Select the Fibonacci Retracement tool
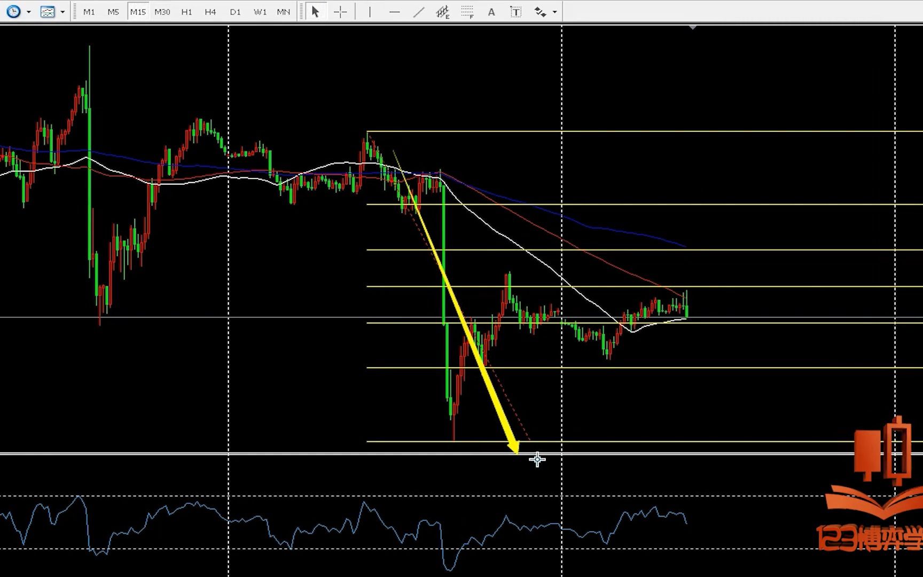Viewport: 923px width, 577px height. [467, 12]
